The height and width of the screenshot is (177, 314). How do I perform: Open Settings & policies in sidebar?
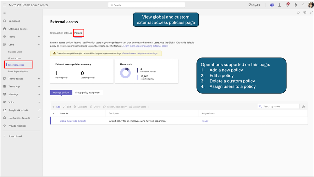coord(18,29)
